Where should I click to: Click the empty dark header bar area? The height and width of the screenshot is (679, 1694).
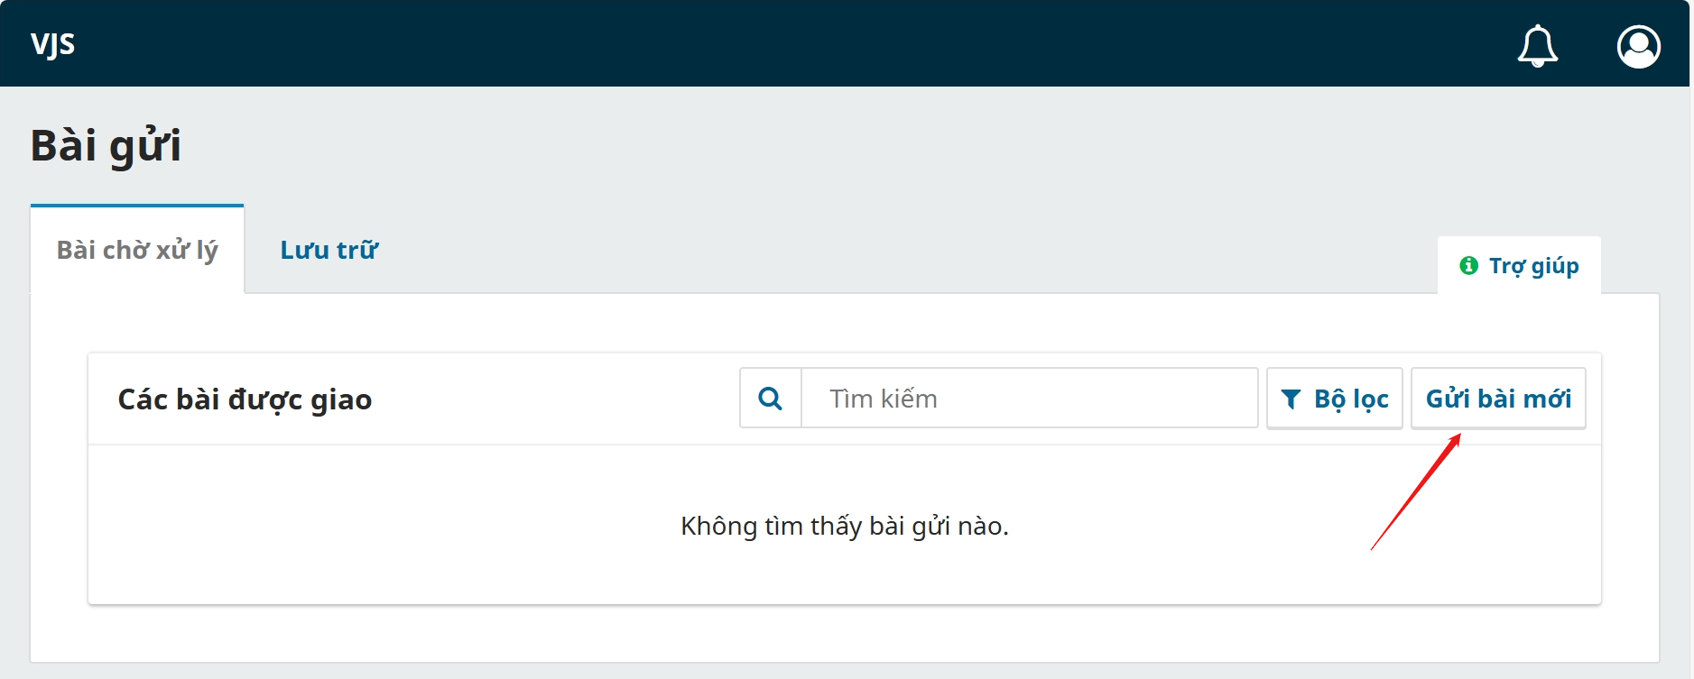point(812,43)
